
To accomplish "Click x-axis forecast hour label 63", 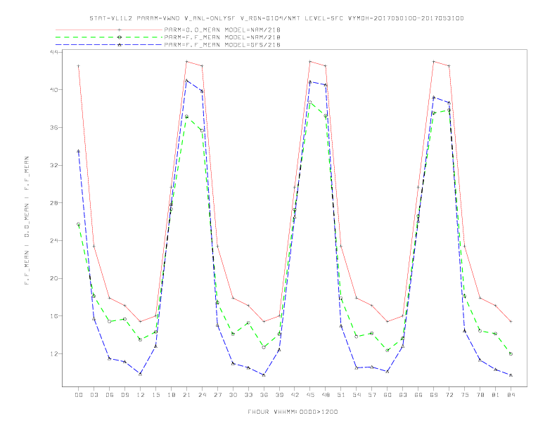I will 403,395.
